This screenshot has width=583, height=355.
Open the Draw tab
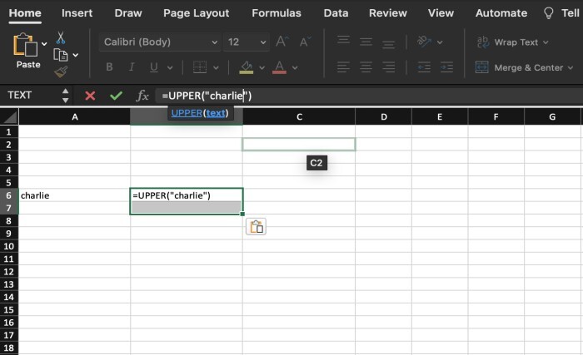[x=128, y=13]
